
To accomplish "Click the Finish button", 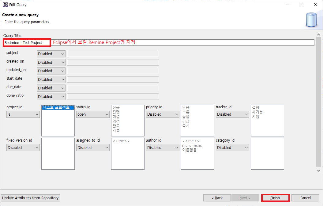I will pyautogui.click(x=276, y=198).
